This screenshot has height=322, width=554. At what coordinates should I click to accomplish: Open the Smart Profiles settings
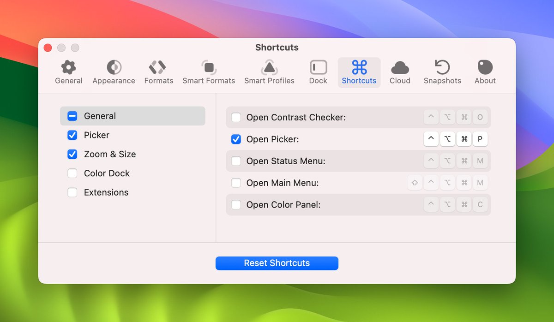tap(269, 72)
